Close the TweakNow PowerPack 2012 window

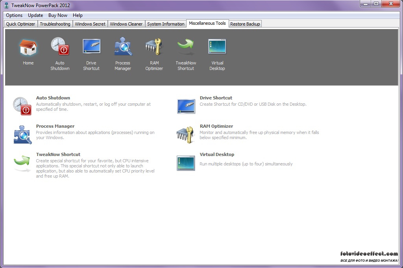pos(391,4)
